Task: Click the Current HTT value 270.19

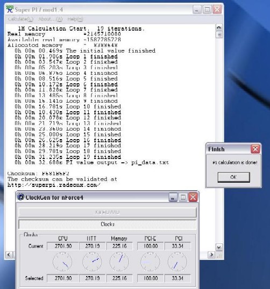Action: tap(93, 246)
